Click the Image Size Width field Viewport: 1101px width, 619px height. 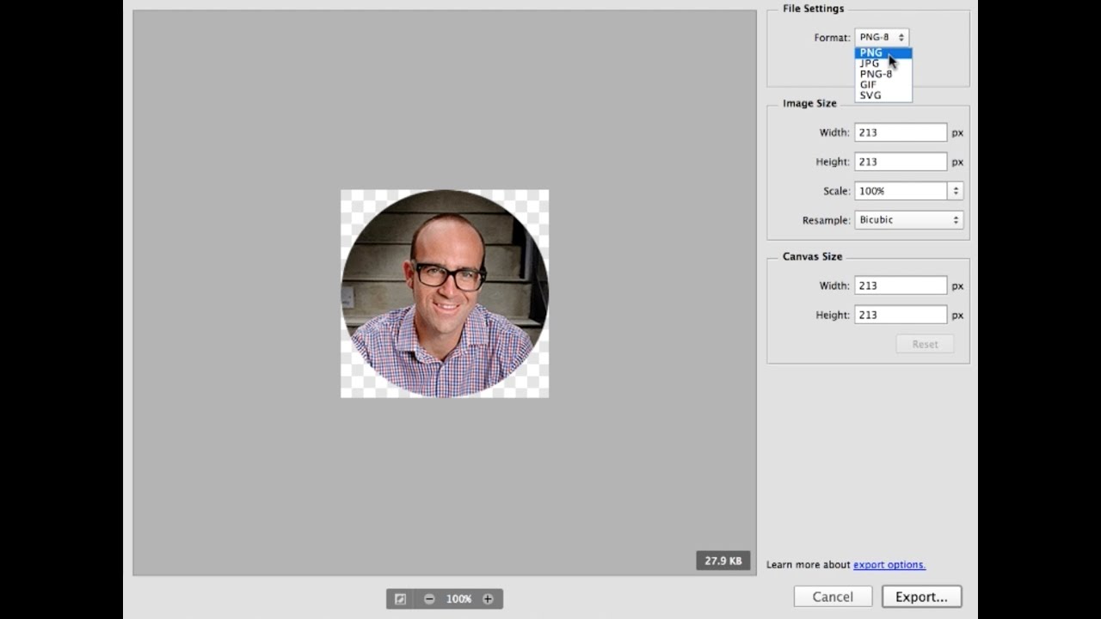click(900, 132)
